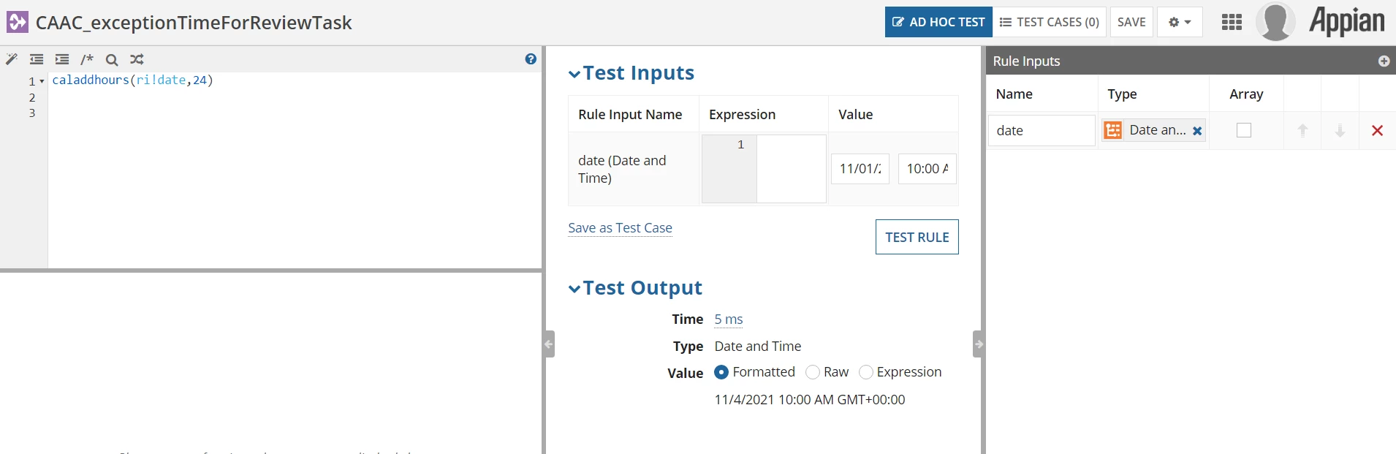This screenshot has width=1396, height=454.
Task: Collapse the Test Inputs section
Action: 574,73
